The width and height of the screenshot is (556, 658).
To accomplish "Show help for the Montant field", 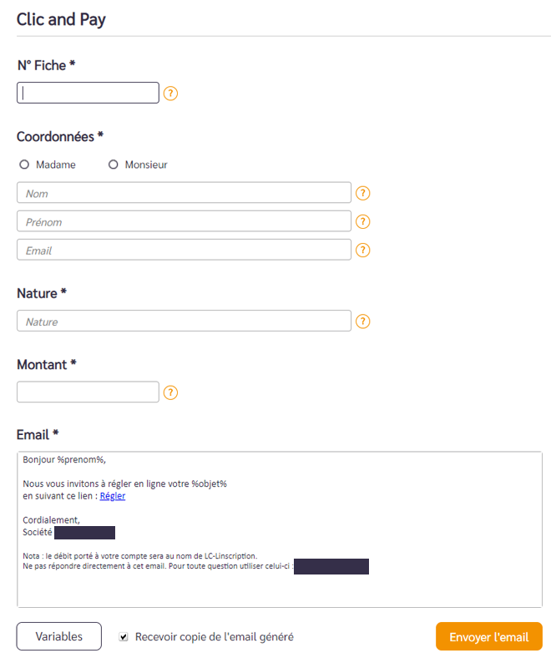I will point(170,392).
